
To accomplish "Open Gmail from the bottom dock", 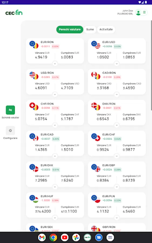I will pos(42,237).
